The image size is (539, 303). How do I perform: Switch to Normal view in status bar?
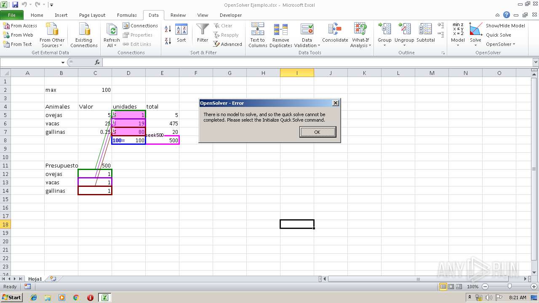click(x=443, y=287)
